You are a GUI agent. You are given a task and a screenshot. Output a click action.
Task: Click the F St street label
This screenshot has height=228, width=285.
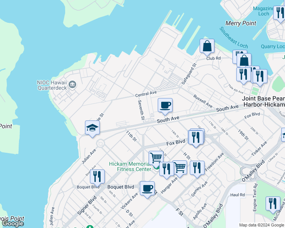coord(179,212)
